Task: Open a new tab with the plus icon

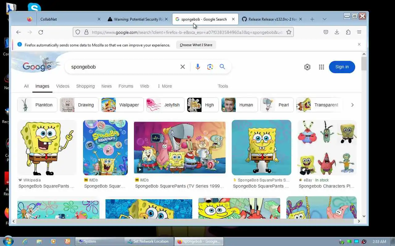Action: coord(312,19)
